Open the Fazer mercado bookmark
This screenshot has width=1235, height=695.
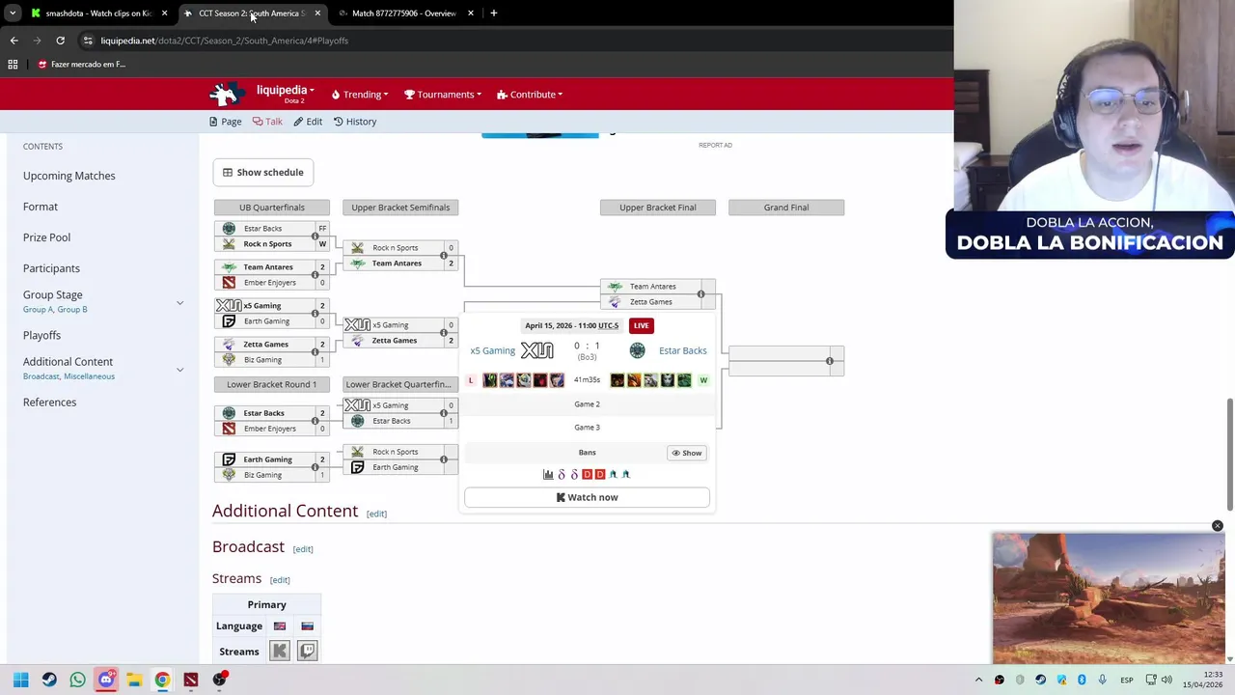(81, 65)
